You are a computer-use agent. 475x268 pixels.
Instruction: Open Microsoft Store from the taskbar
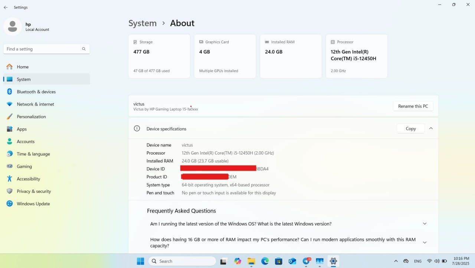pos(279,261)
